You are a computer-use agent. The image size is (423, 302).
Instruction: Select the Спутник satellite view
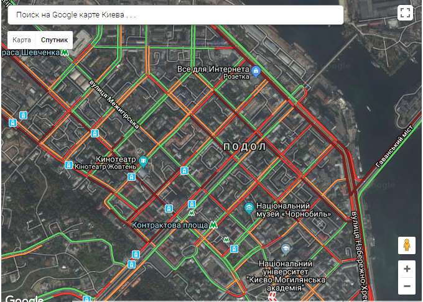click(x=54, y=40)
